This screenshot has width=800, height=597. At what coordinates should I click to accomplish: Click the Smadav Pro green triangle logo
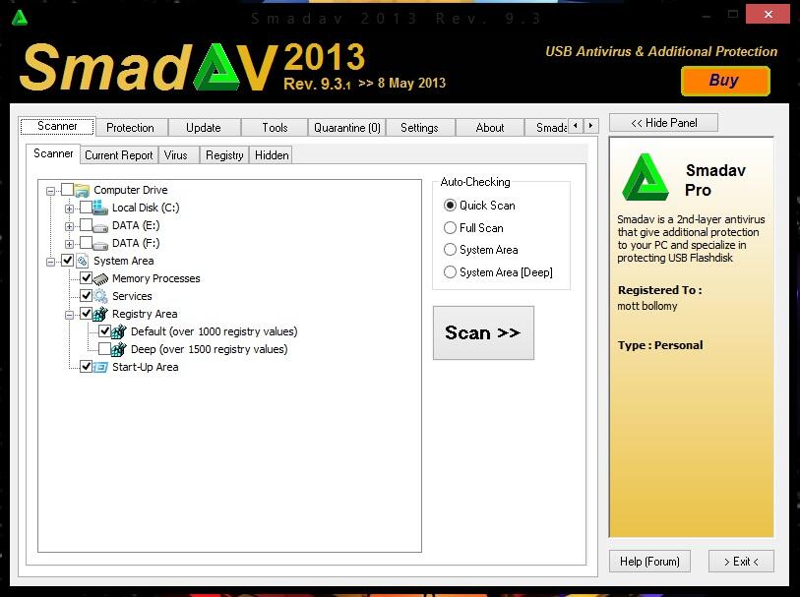646,177
